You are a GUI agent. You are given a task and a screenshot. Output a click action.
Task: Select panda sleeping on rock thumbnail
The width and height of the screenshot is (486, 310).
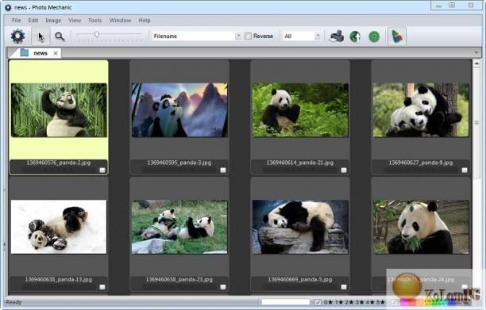[x=300, y=227]
